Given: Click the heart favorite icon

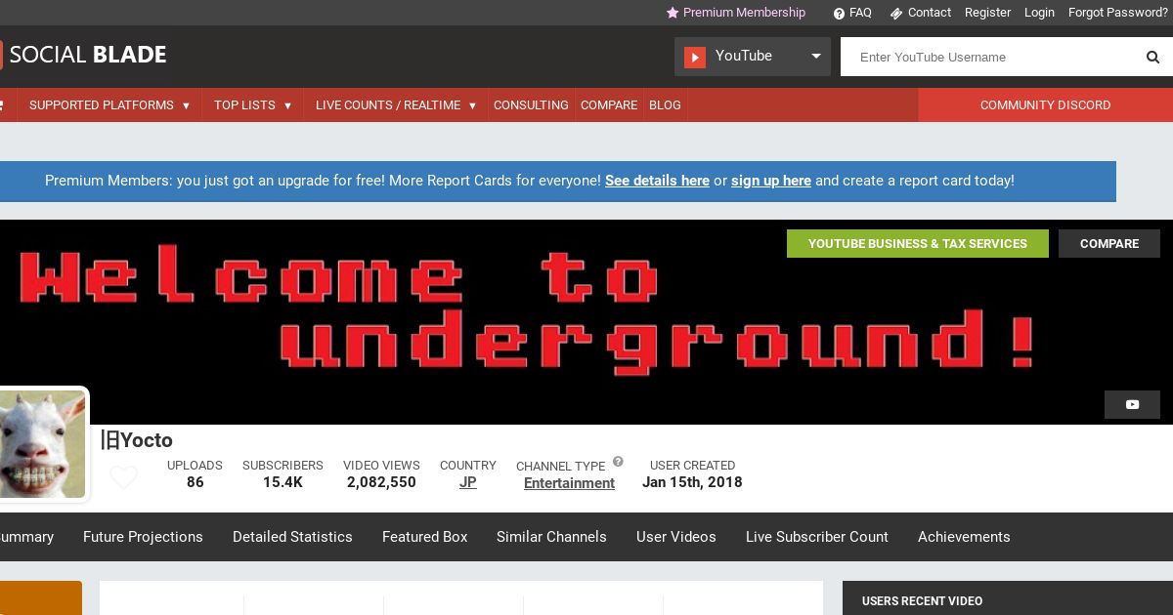Looking at the screenshot, I should tap(123, 477).
